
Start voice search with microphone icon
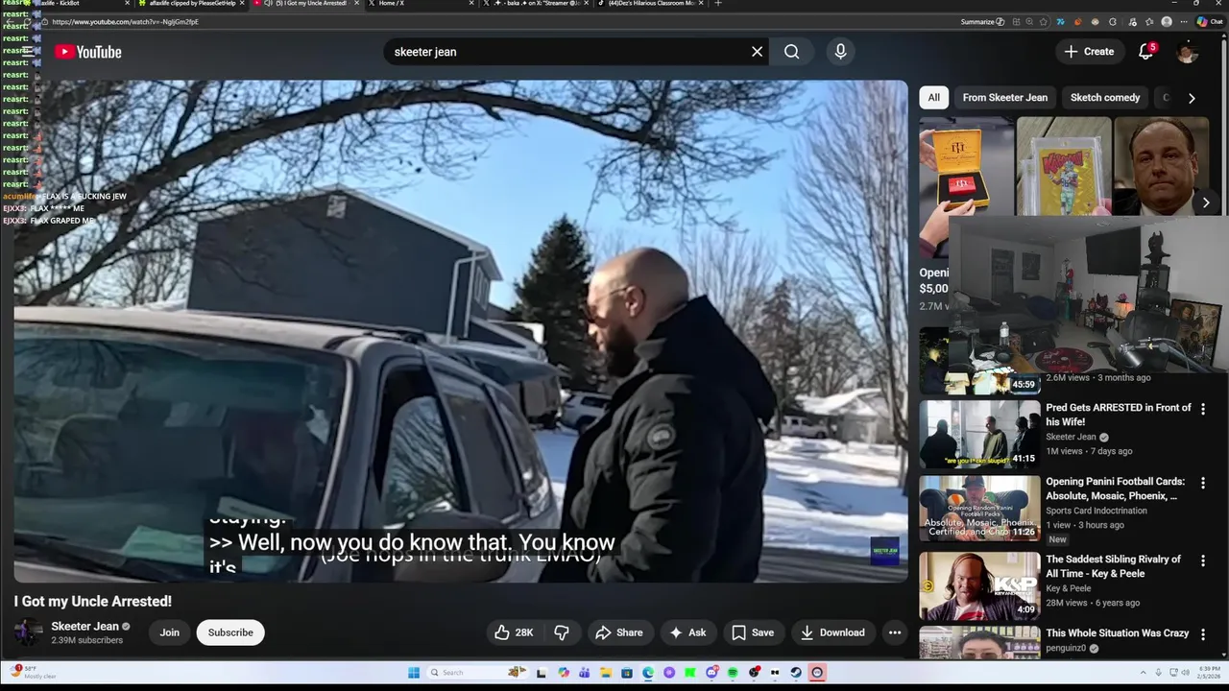[840, 52]
